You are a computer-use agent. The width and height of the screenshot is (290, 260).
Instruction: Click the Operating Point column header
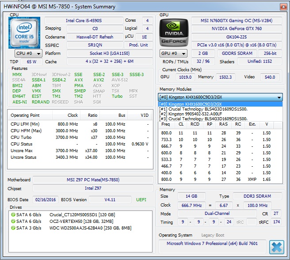tap(30, 115)
